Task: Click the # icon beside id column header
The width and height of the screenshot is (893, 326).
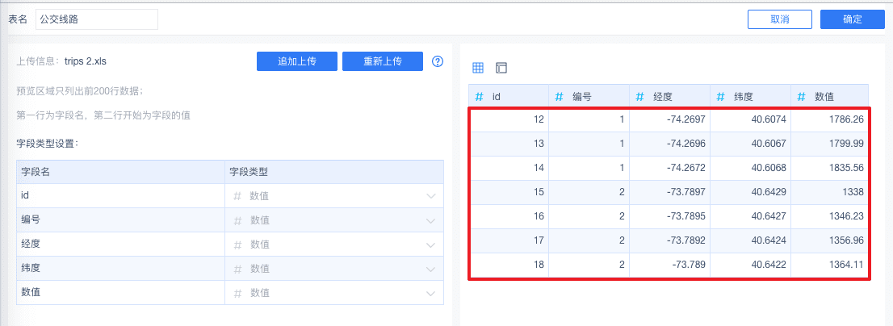Action: point(479,97)
